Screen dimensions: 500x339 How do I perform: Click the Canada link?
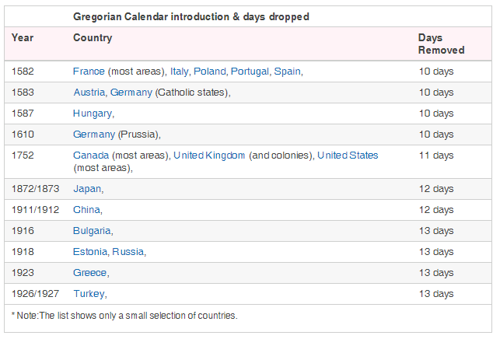pos(91,156)
